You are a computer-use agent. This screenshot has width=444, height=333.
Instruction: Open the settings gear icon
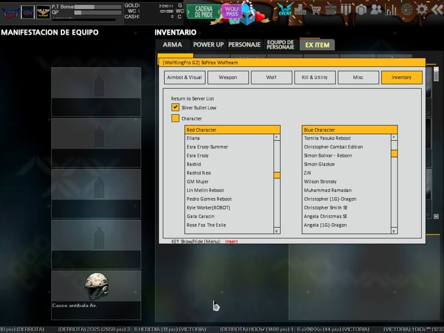click(x=422, y=9)
